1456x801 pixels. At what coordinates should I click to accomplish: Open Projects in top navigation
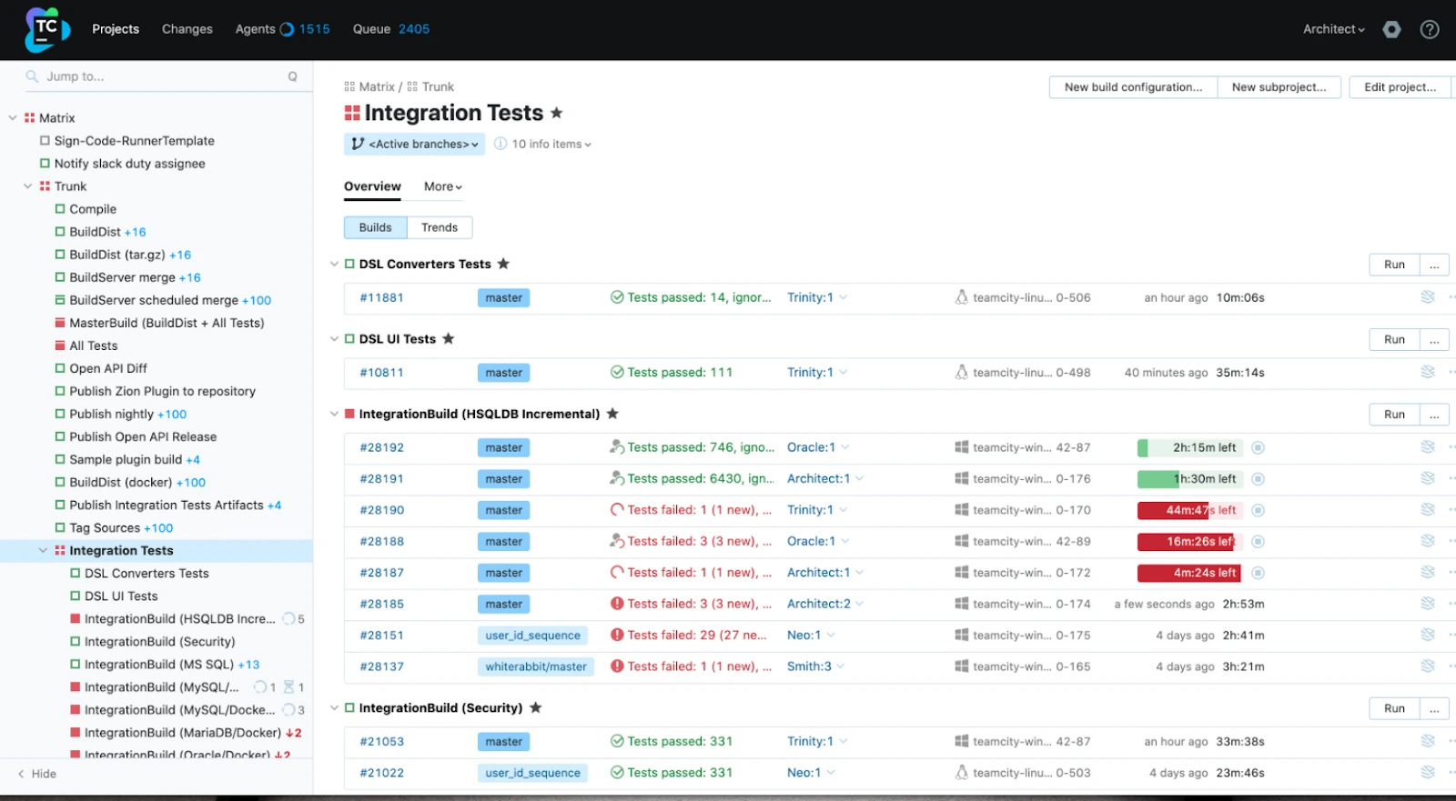tap(116, 29)
